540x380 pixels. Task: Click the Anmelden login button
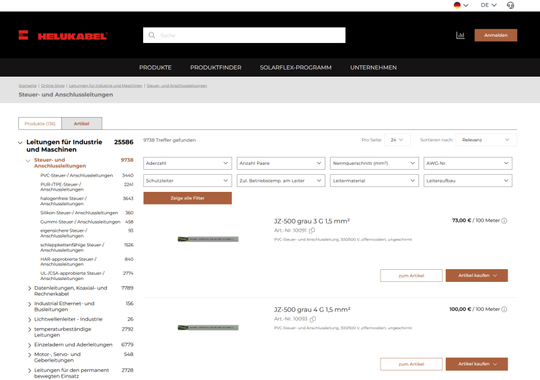(496, 35)
